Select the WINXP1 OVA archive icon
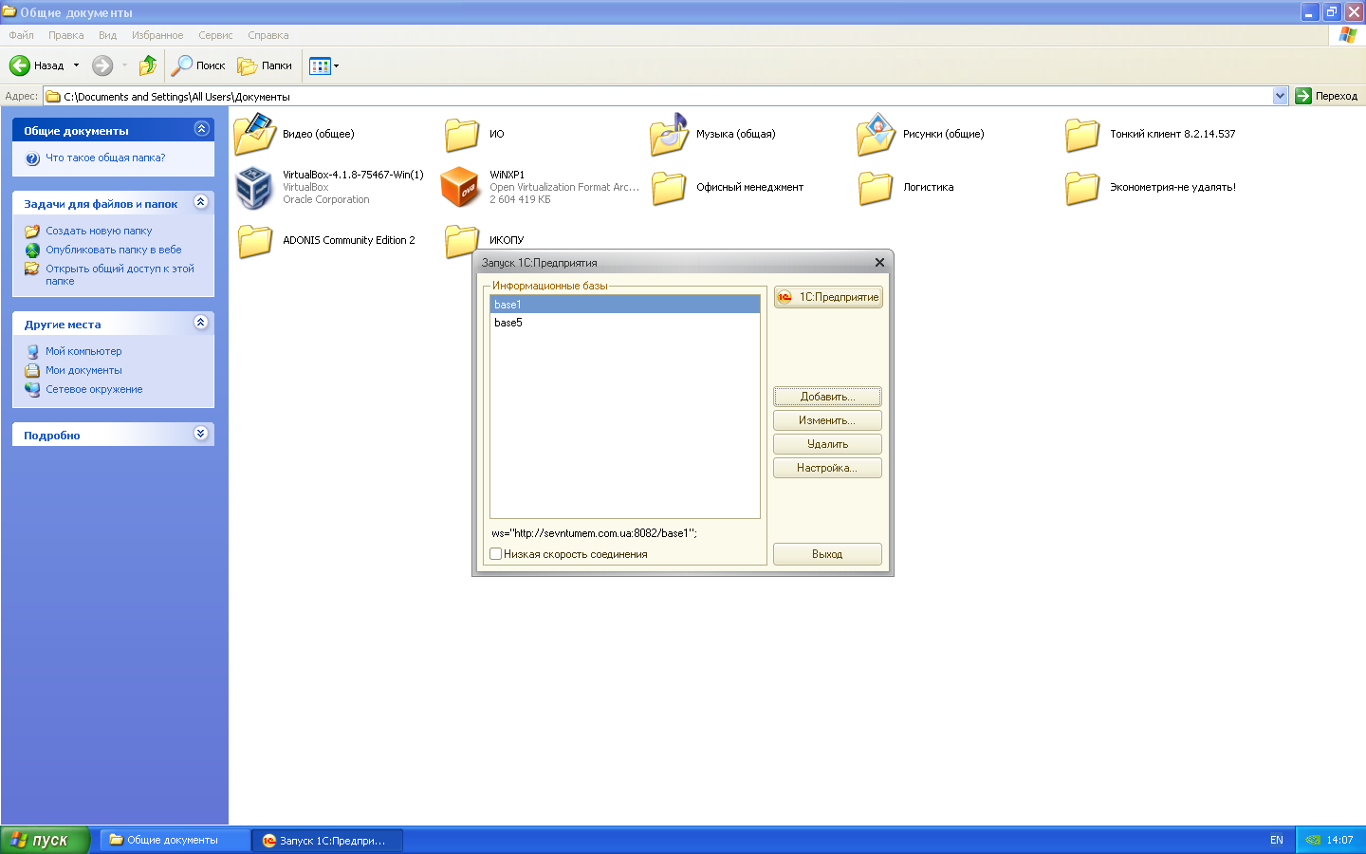1366x854 pixels. [461, 187]
